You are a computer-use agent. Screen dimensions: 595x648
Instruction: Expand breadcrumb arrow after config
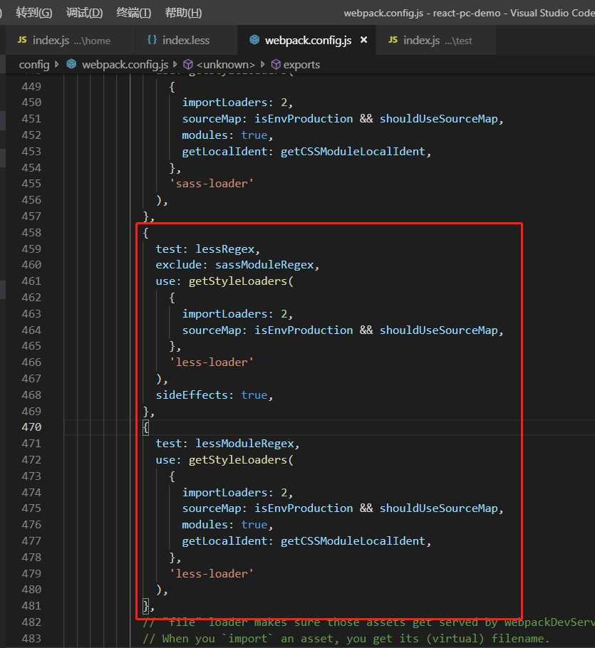[x=56, y=65]
